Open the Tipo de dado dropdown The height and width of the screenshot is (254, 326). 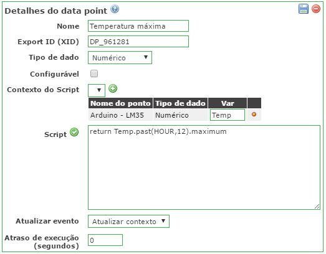click(120, 57)
